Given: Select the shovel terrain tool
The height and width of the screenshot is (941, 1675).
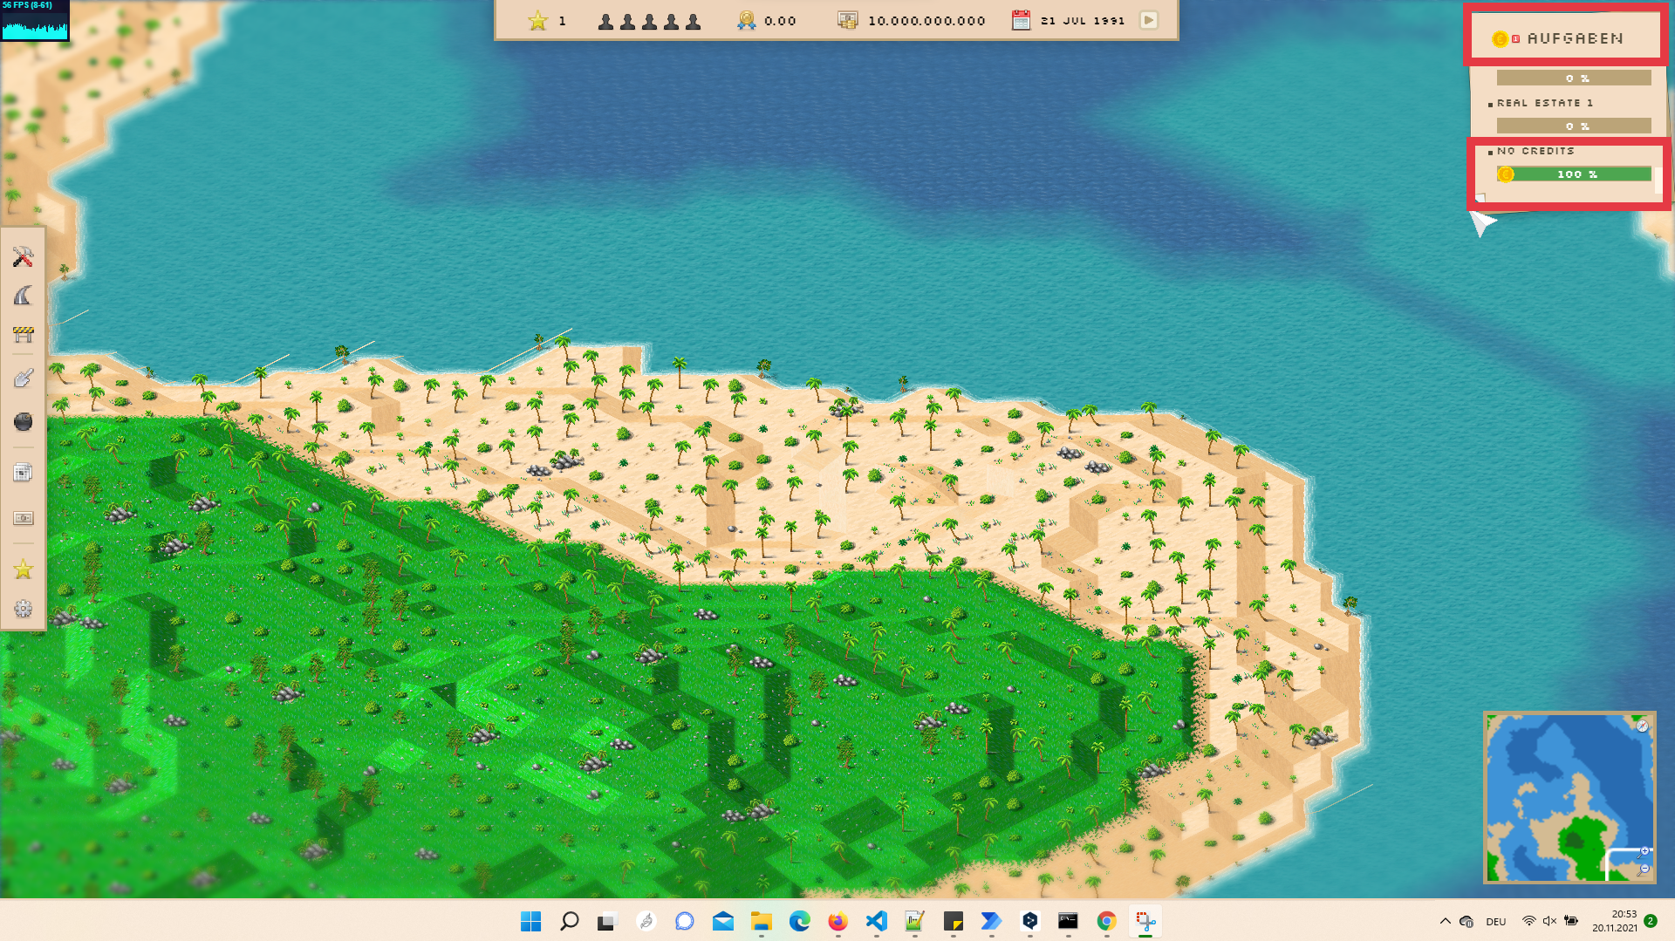Looking at the screenshot, I should click(23, 378).
